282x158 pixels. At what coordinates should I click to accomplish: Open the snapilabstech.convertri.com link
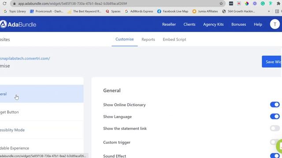(x=25, y=58)
